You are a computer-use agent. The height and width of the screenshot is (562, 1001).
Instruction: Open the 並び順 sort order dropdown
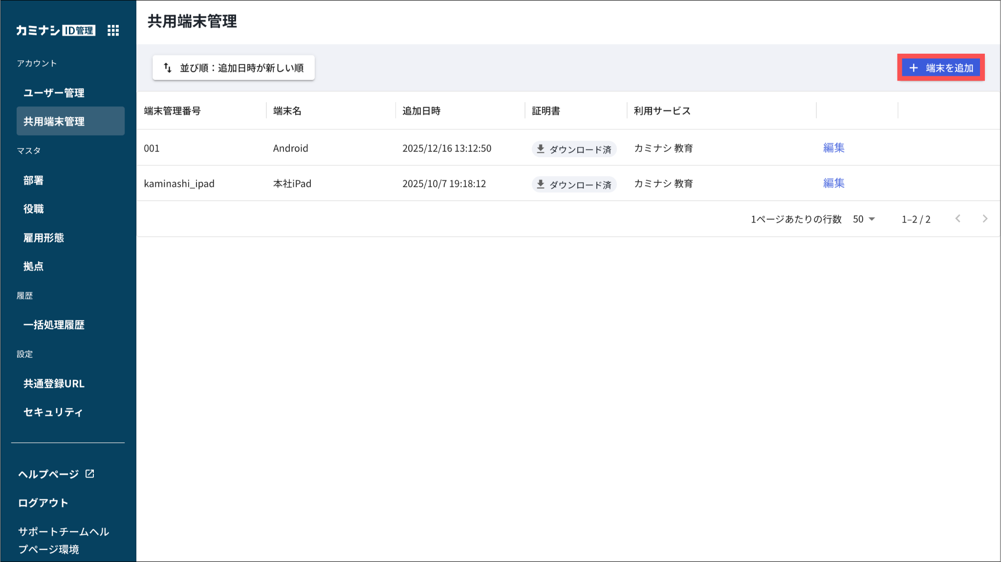pyautogui.click(x=234, y=68)
